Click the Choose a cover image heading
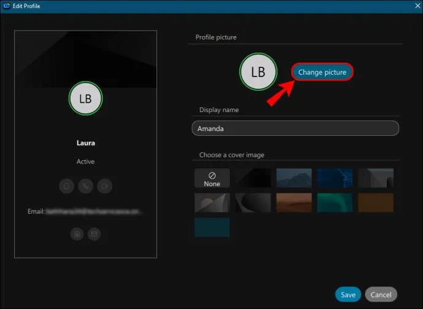The width and height of the screenshot is (423, 309). tap(232, 155)
